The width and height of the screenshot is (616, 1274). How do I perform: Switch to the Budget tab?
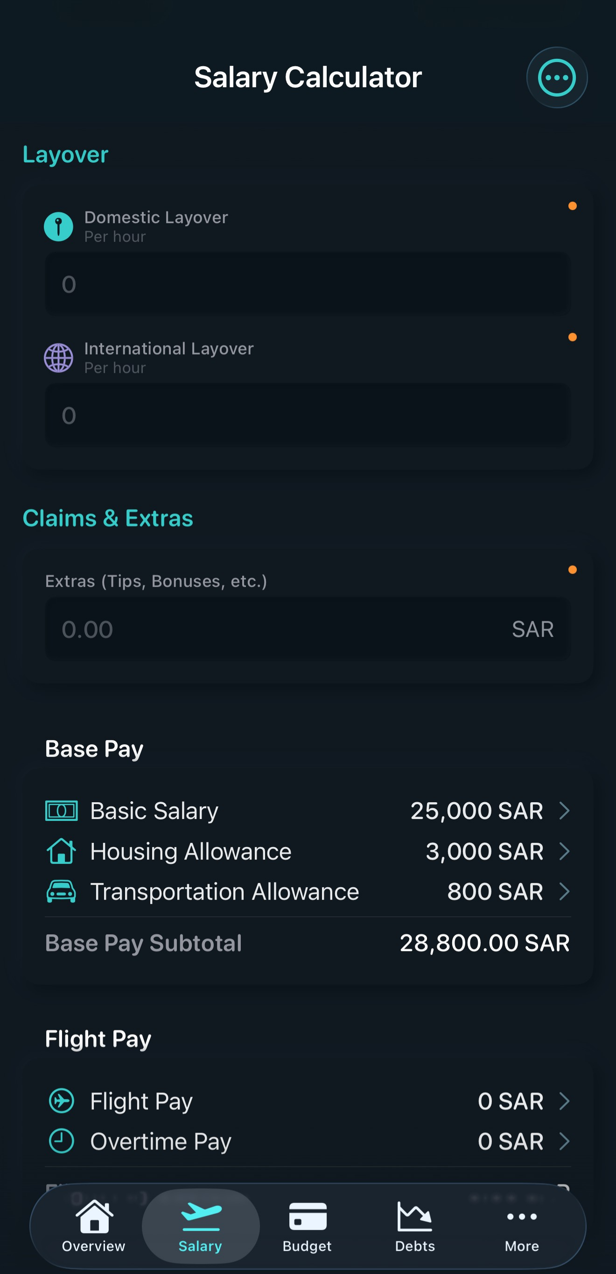[307, 1225]
